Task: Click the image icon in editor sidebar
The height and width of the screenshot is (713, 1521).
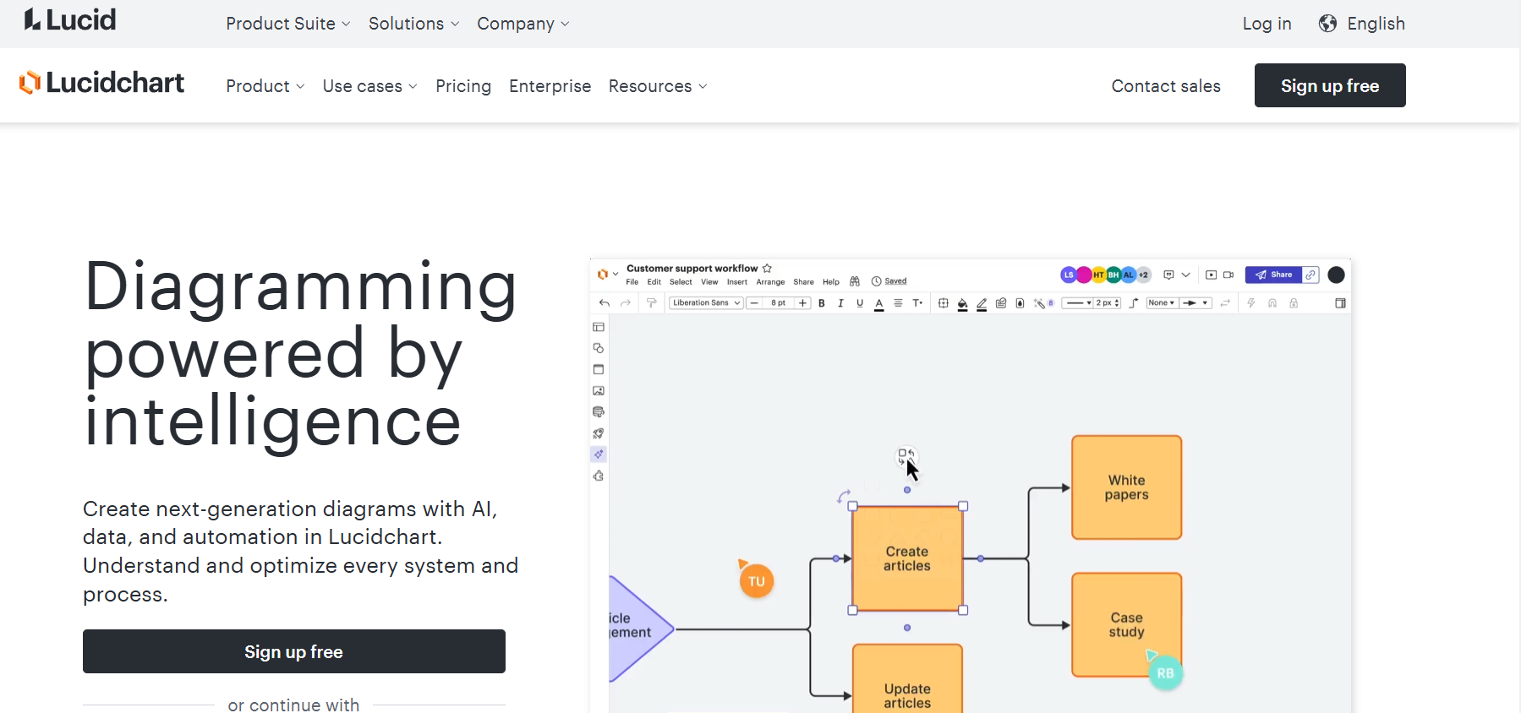Action: [599, 391]
